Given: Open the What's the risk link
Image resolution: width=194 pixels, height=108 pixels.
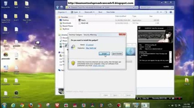Looking at the screenshot, I should (x=98, y=66).
